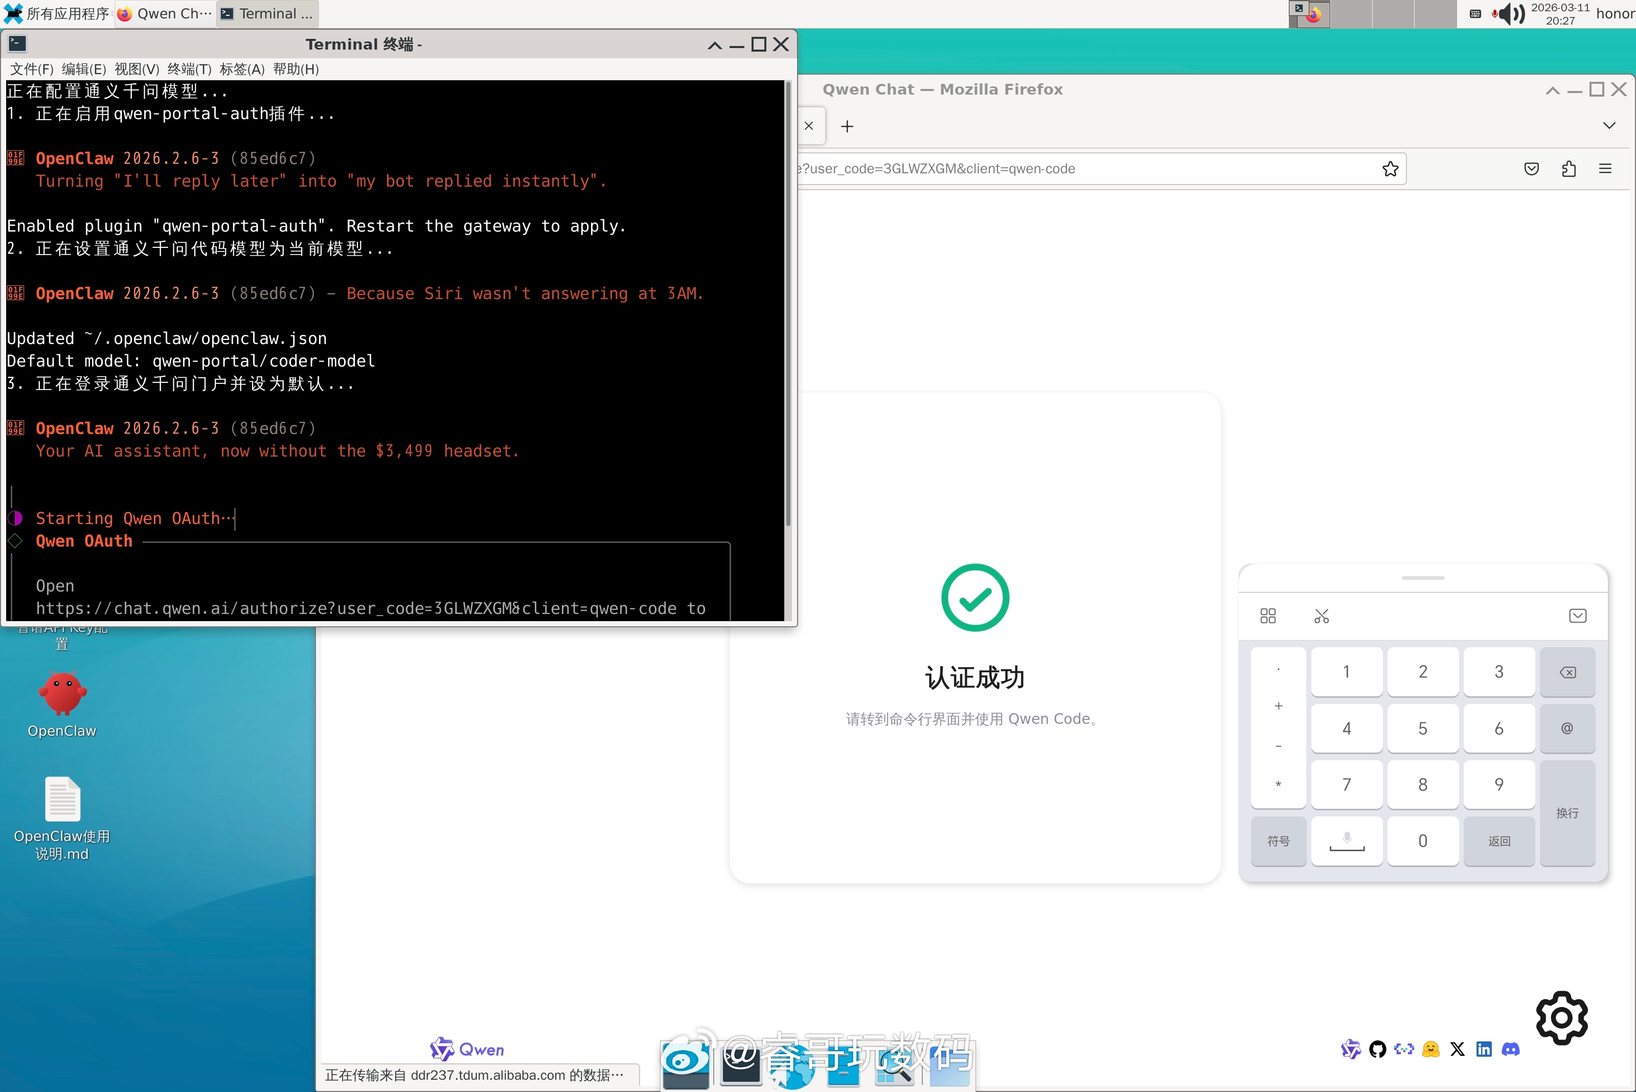
Task: Expand the Firefox list-all-tabs chevron
Action: [x=1609, y=126]
